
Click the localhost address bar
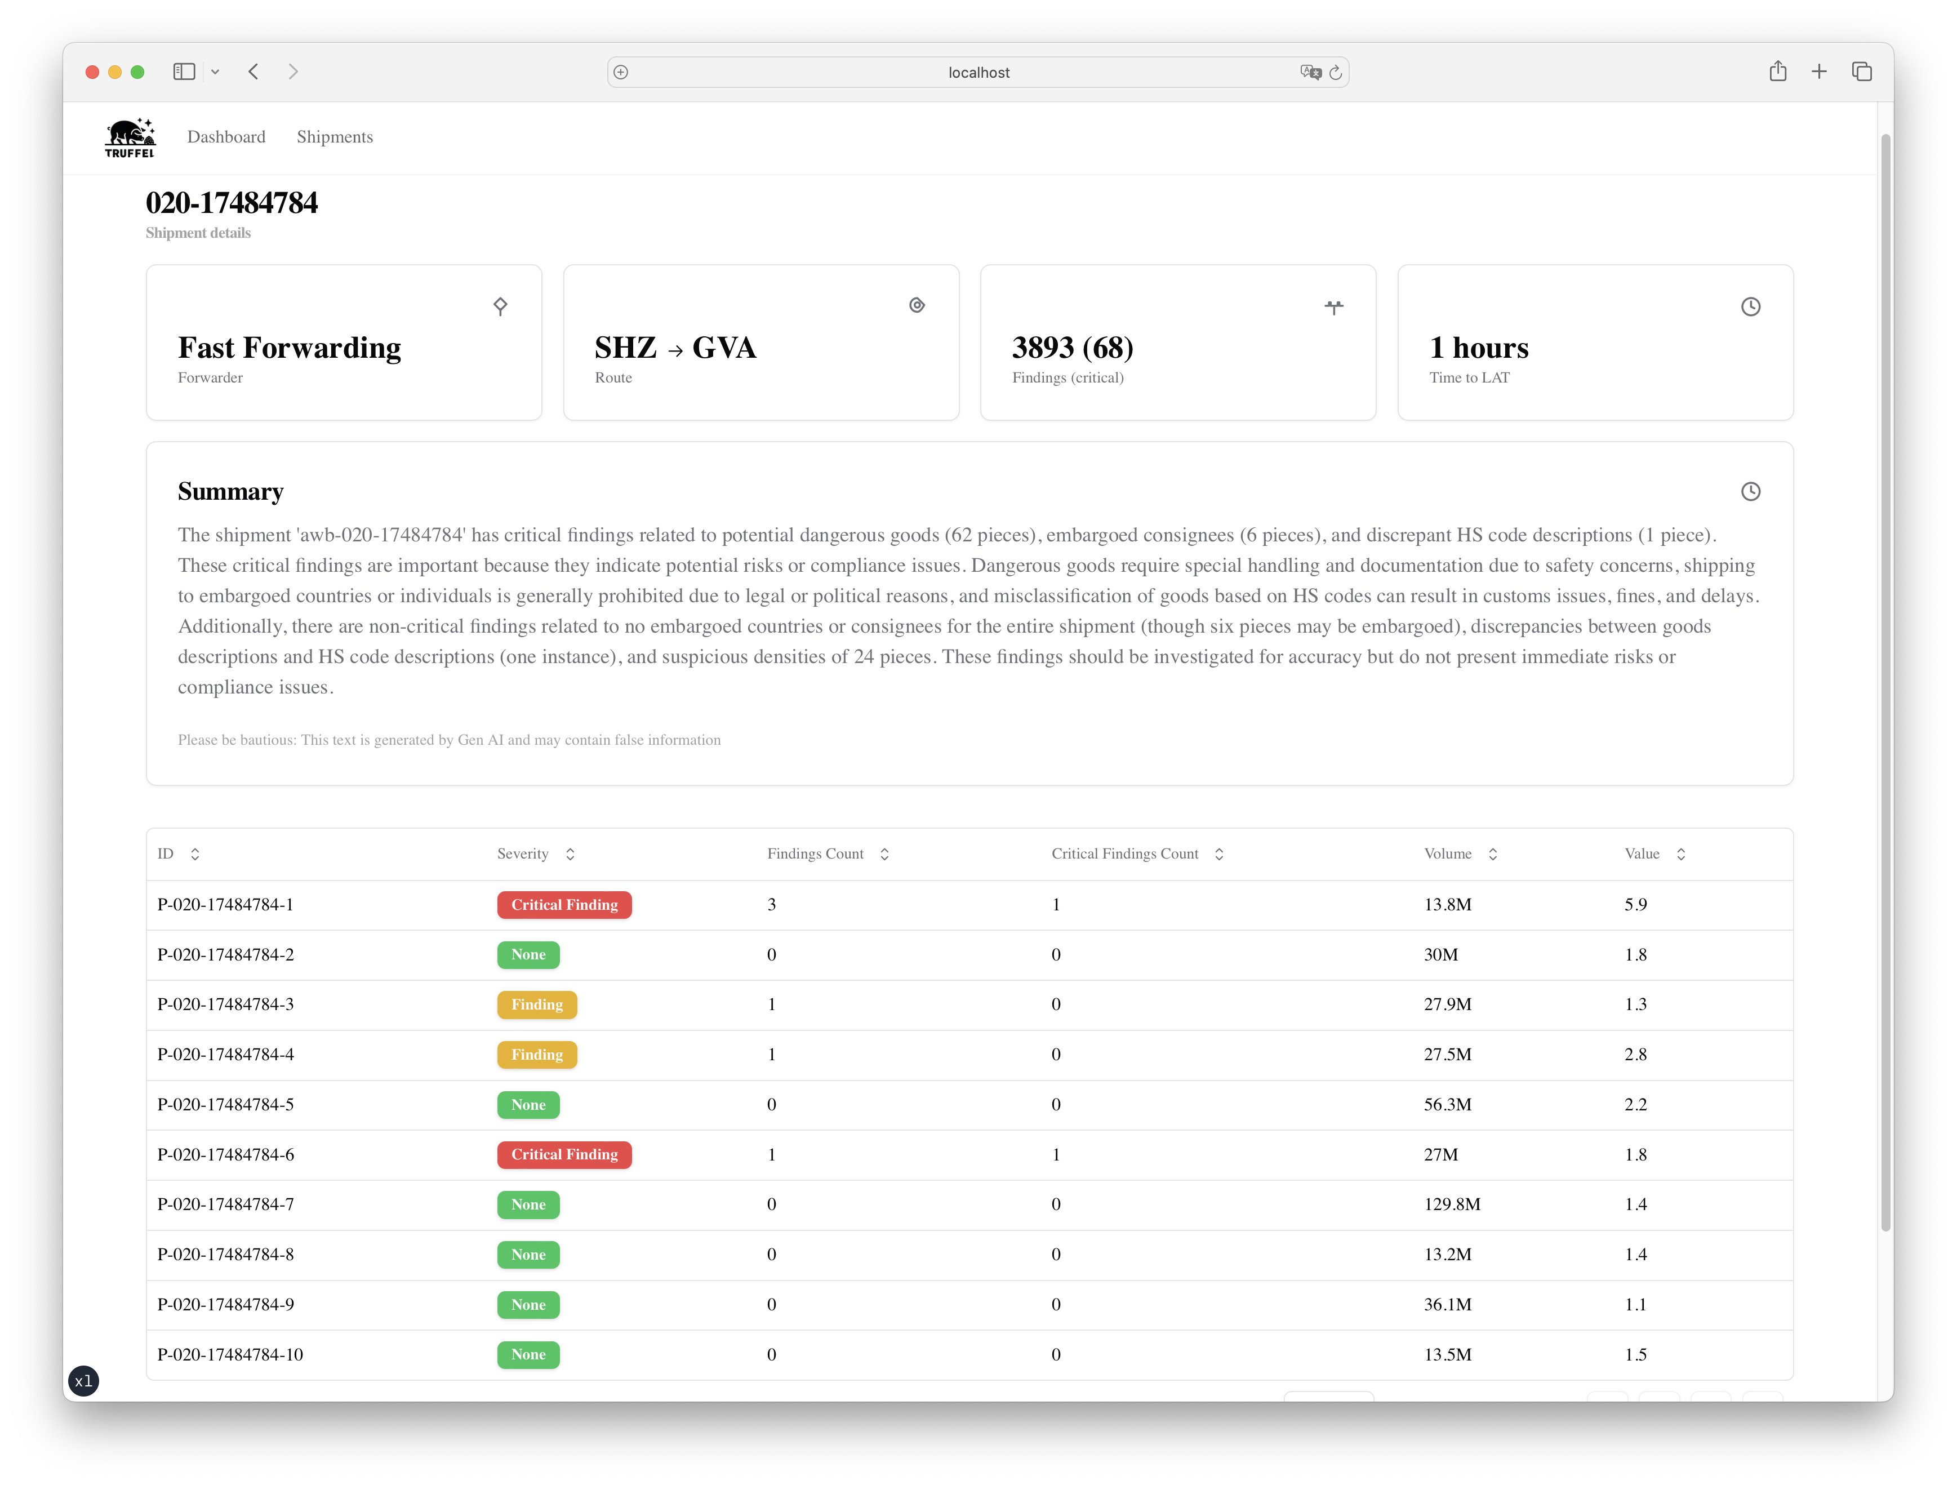(x=977, y=73)
